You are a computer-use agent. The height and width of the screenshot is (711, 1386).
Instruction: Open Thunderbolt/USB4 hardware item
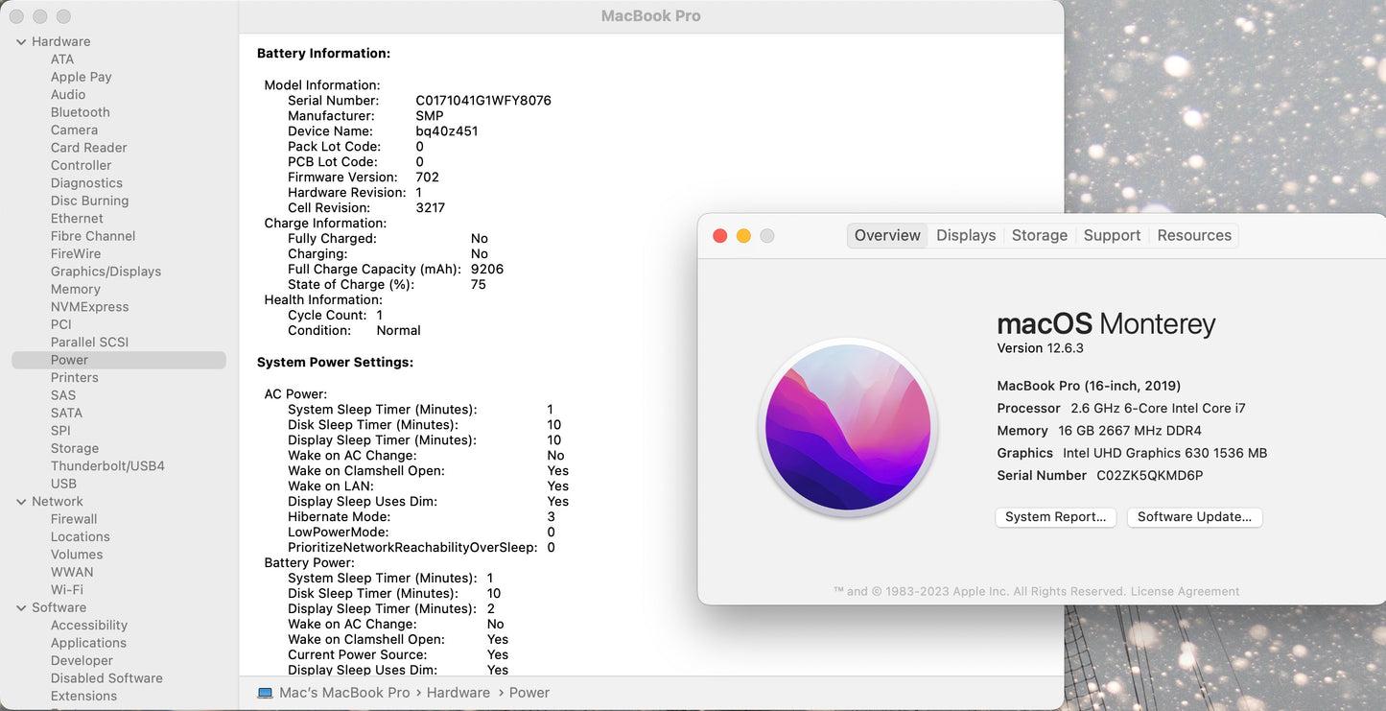coord(107,466)
